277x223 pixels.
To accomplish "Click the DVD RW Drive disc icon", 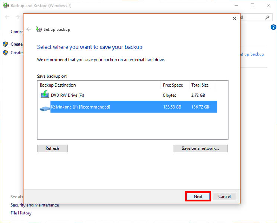I will point(45,95).
